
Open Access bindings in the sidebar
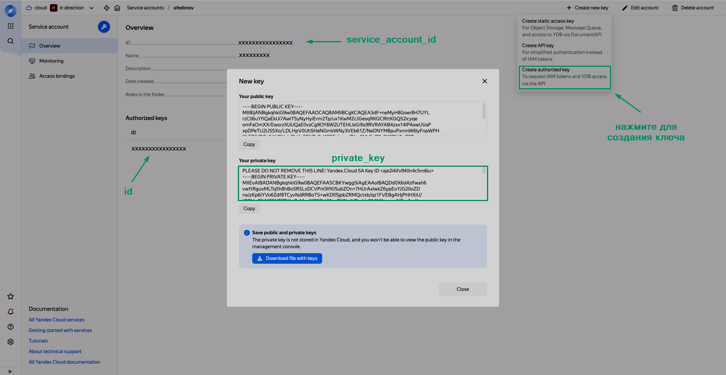click(70, 76)
